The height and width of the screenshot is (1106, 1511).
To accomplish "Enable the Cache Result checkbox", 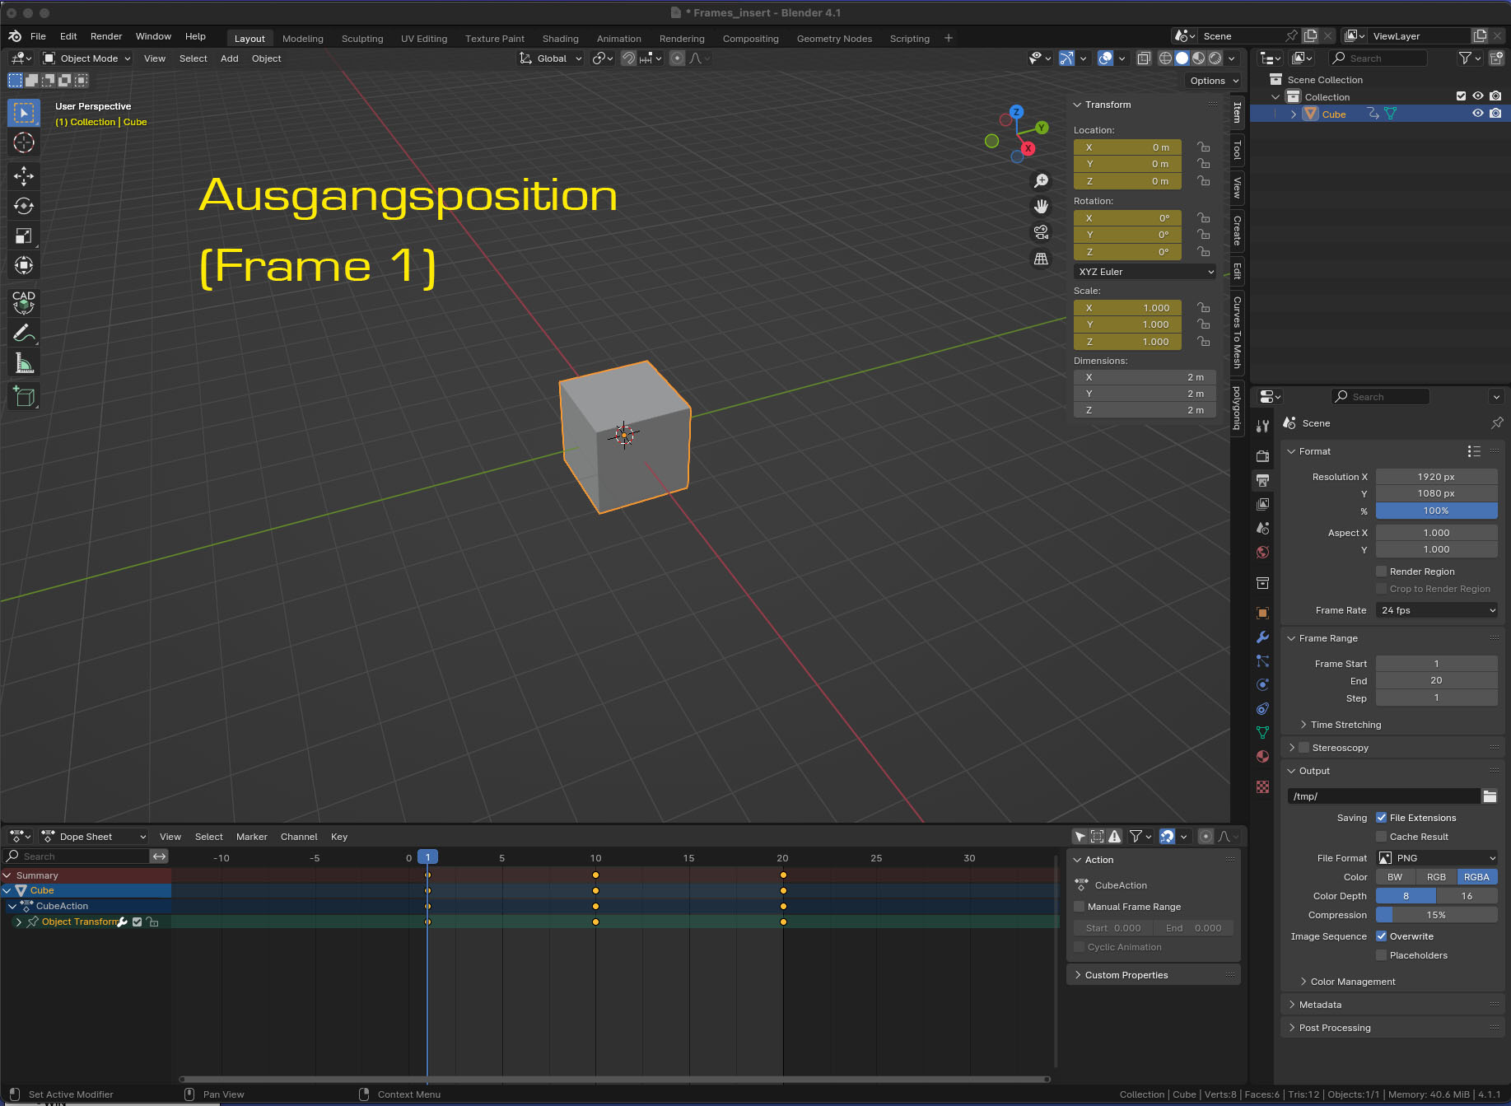I will (x=1382, y=837).
